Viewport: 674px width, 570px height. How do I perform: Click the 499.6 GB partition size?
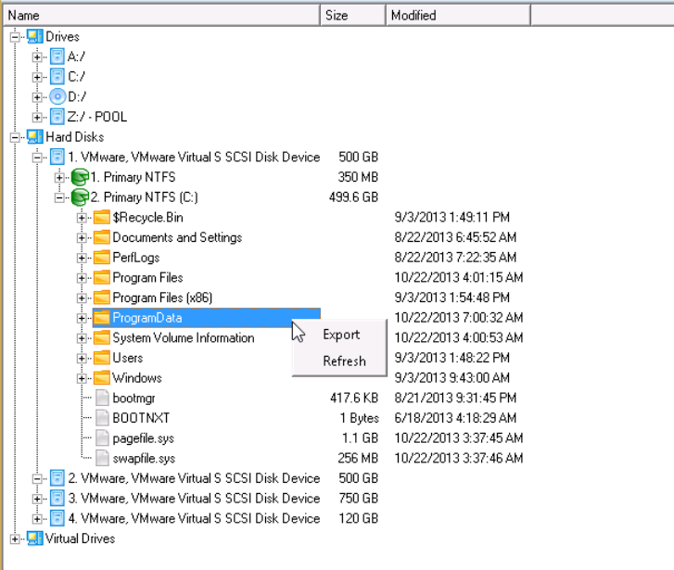pos(353,197)
